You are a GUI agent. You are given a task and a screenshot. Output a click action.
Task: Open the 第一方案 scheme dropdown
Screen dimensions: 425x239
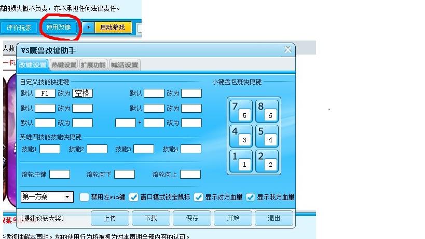coord(47,197)
